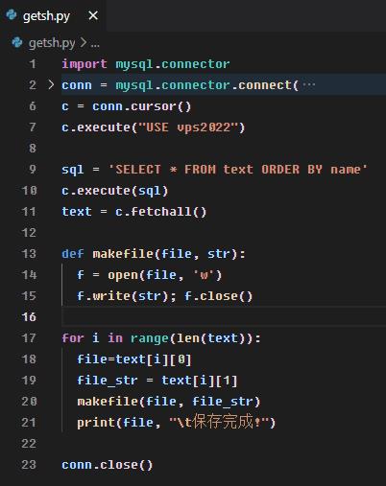The height and width of the screenshot is (486, 386).
Task: Click line number 1 in the gutter
Action: point(33,64)
